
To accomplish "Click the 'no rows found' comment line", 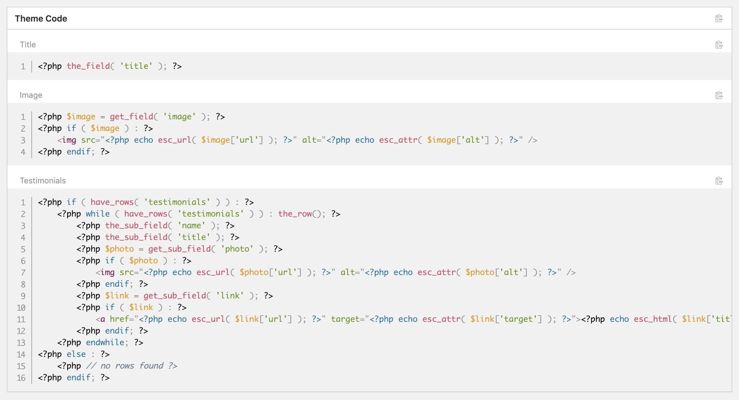I will point(117,366).
